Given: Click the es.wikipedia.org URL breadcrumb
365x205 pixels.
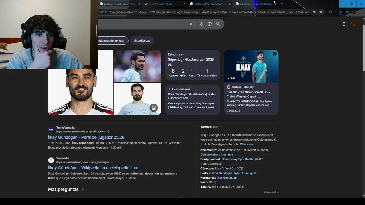Looking at the screenshot, I should 83,162.
